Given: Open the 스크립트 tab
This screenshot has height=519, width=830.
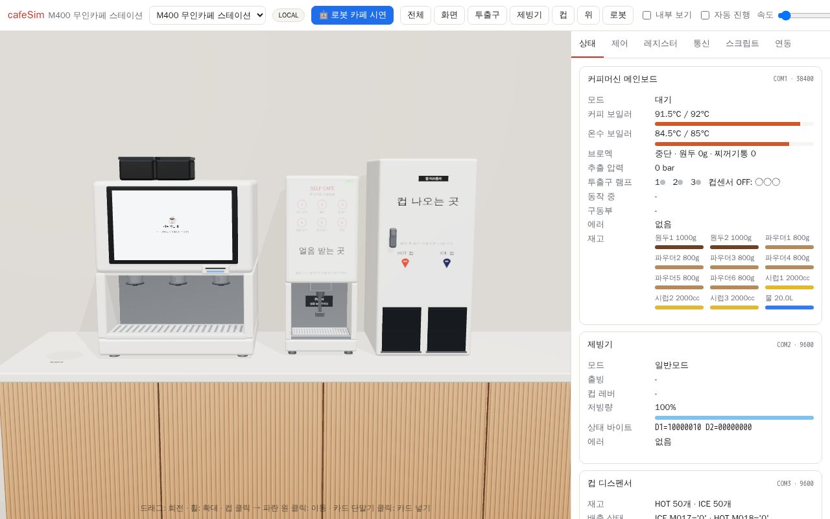Looking at the screenshot, I should [742, 43].
